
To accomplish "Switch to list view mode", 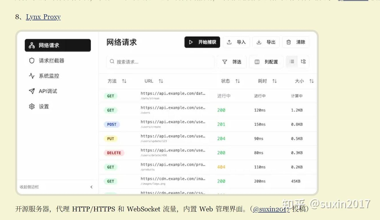I will pyautogui.click(x=291, y=61).
